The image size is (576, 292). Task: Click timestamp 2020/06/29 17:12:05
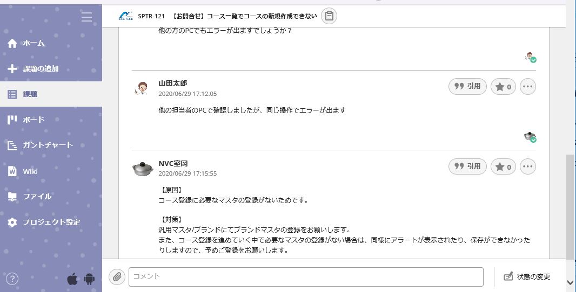click(x=187, y=94)
